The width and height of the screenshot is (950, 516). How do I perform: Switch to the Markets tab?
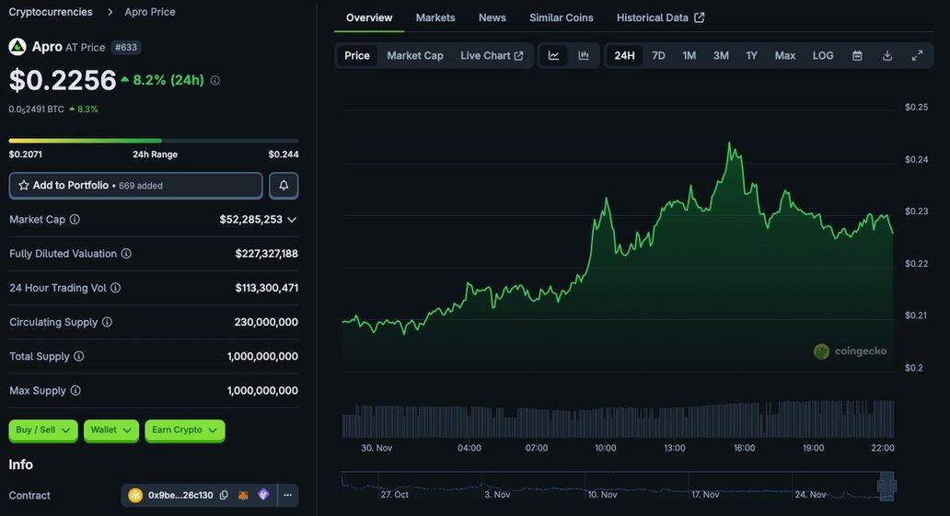435,17
